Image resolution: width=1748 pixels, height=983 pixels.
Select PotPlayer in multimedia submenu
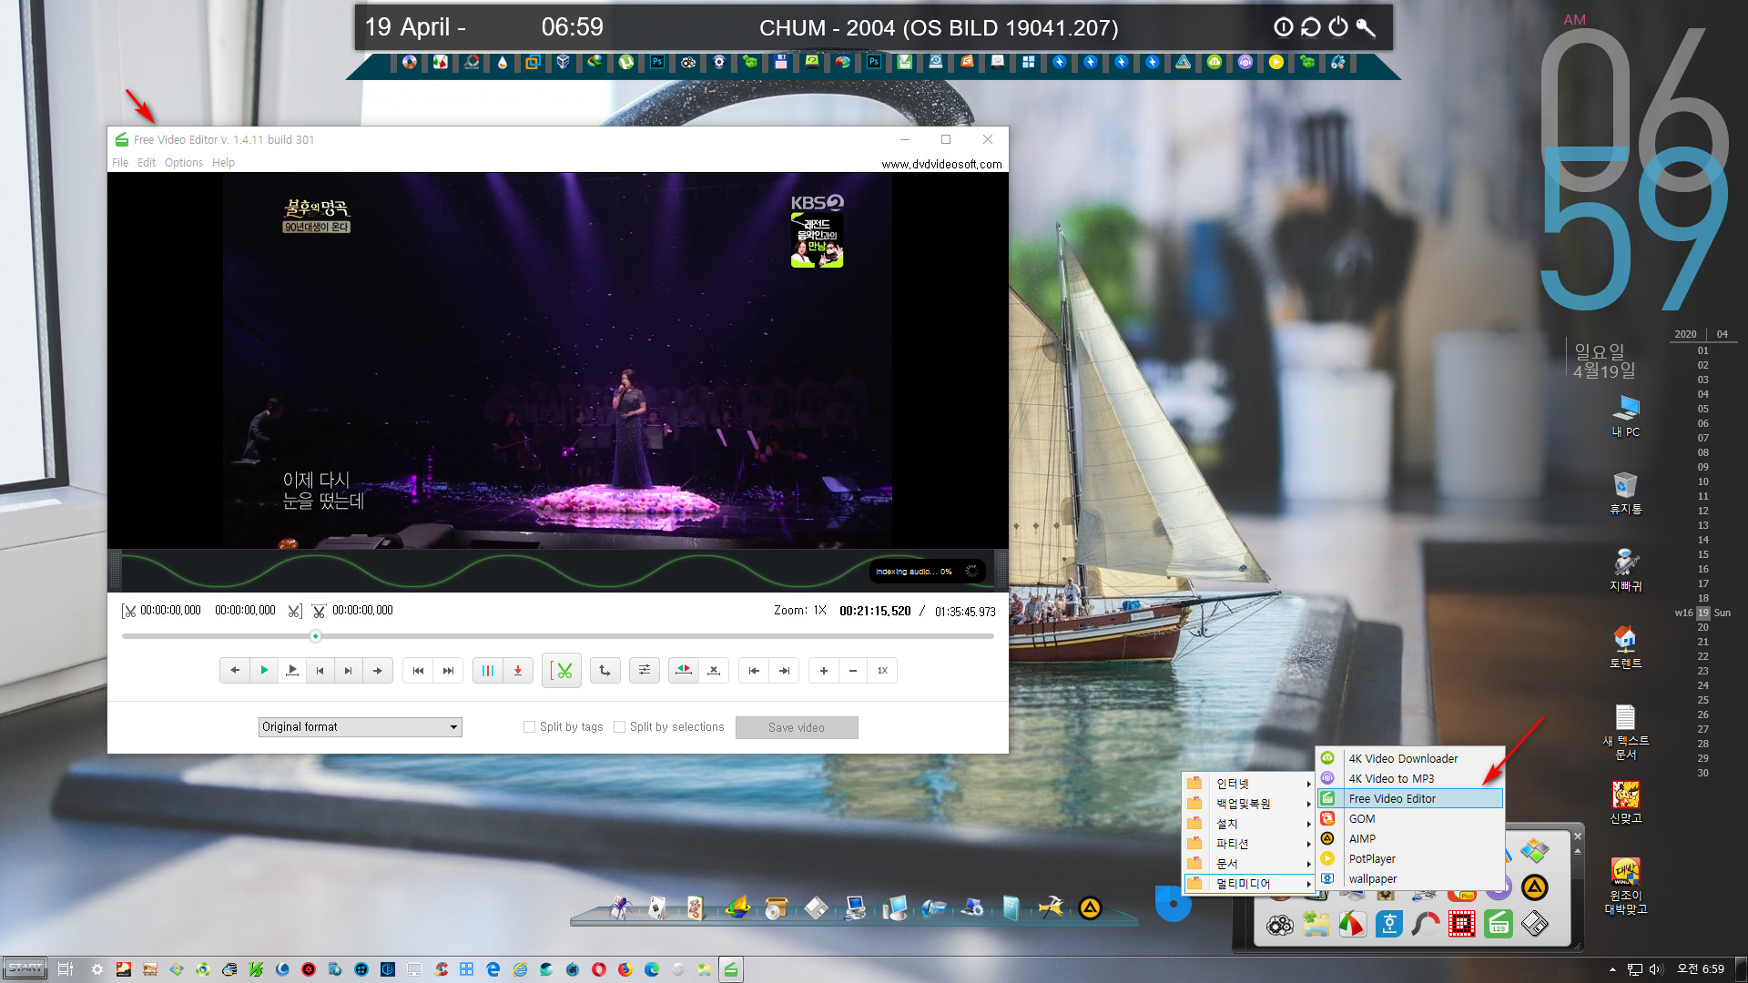pyautogui.click(x=1409, y=858)
